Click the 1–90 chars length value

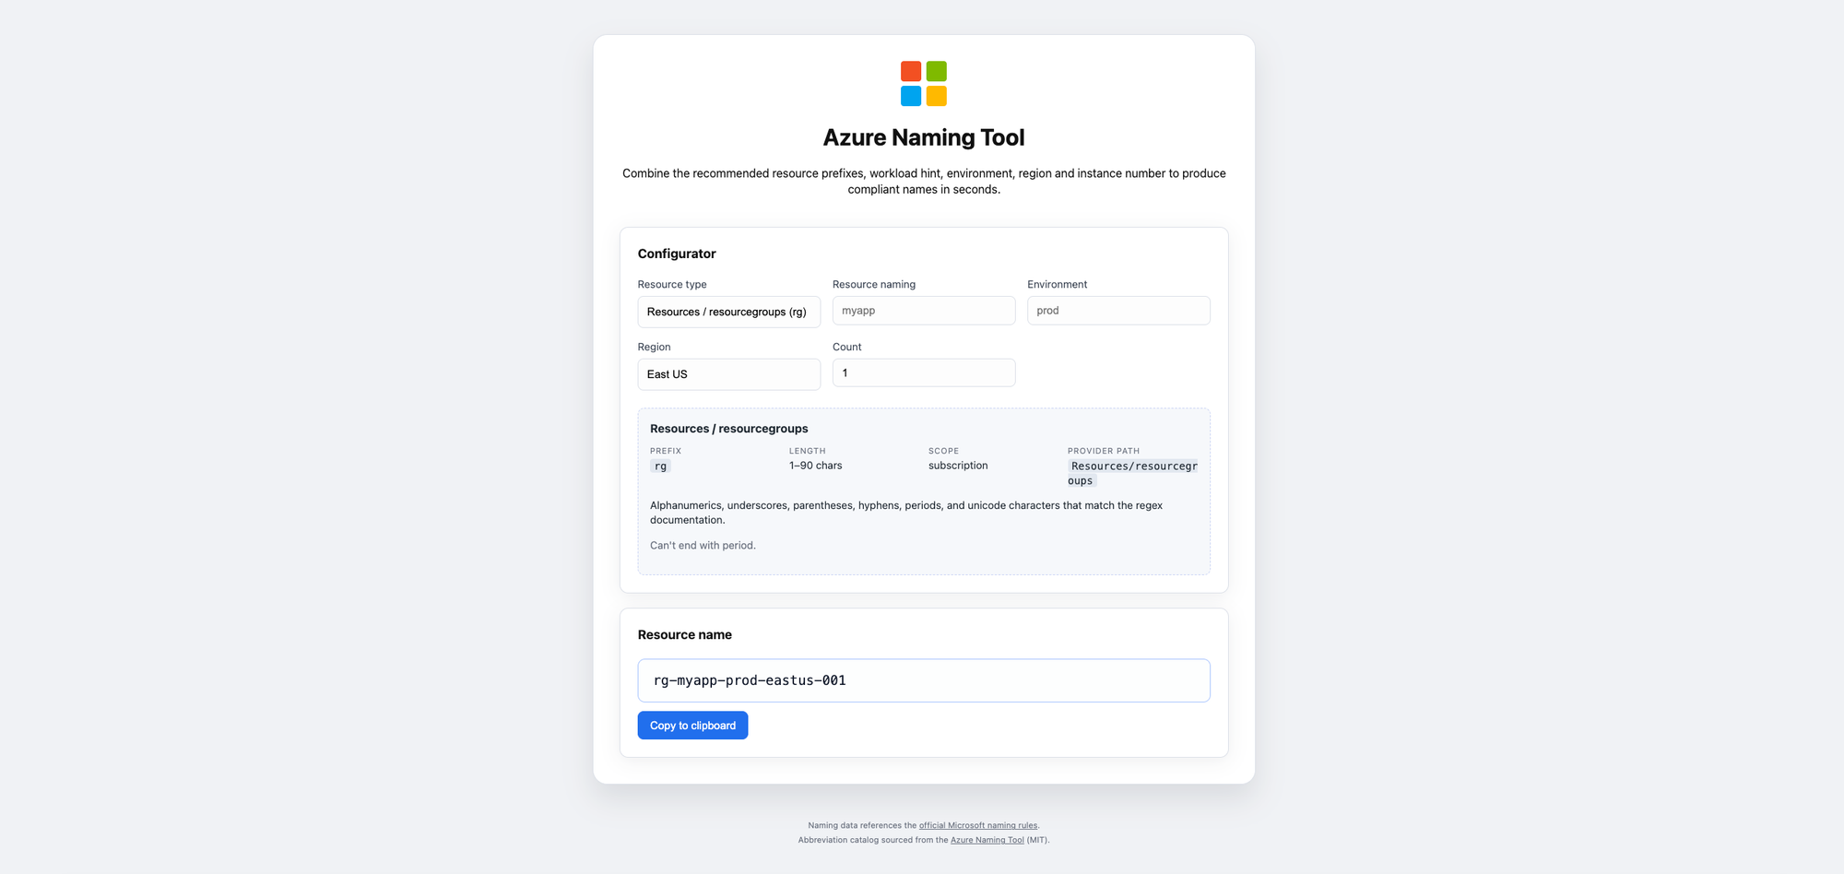[815, 466]
